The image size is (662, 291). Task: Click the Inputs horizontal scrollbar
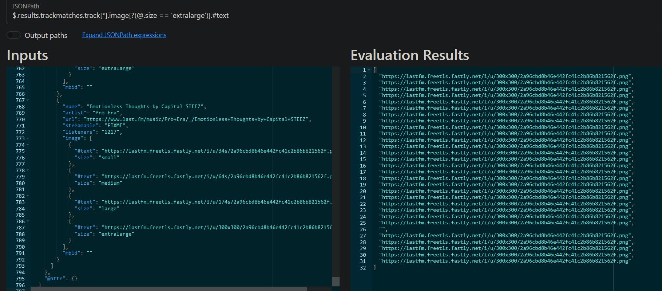(x=168, y=289)
